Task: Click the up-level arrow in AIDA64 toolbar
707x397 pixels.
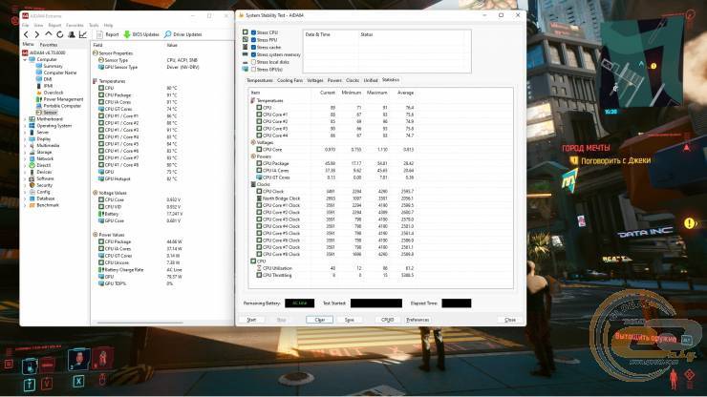Action: [x=49, y=34]
